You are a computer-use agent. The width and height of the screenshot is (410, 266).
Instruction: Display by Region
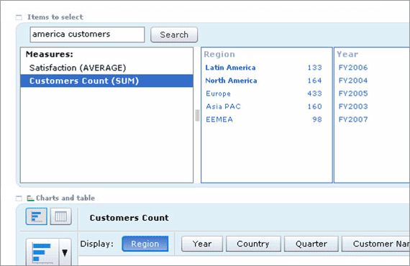[145, 244]
